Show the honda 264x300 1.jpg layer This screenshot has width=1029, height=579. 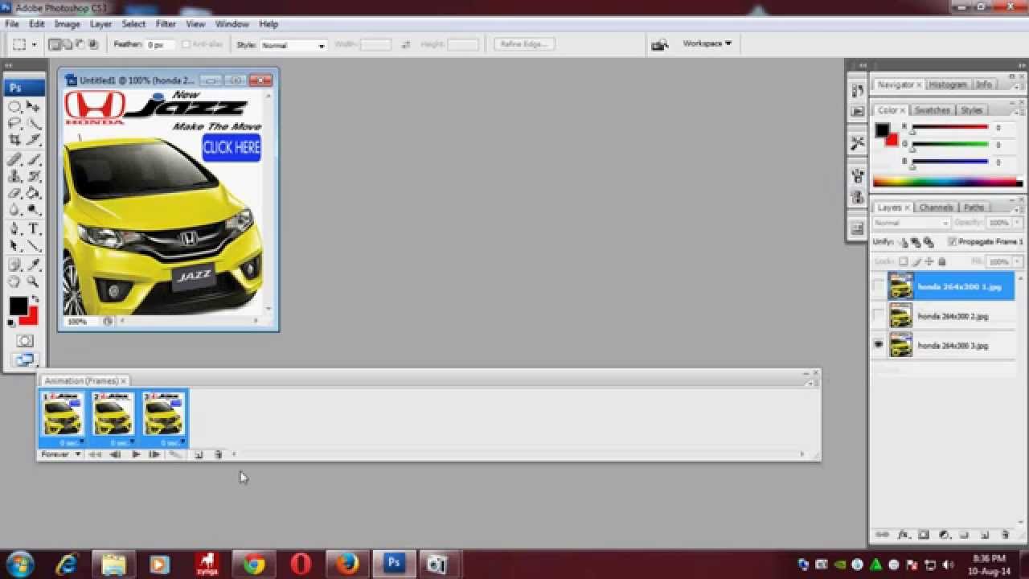(x=878, y=286)
